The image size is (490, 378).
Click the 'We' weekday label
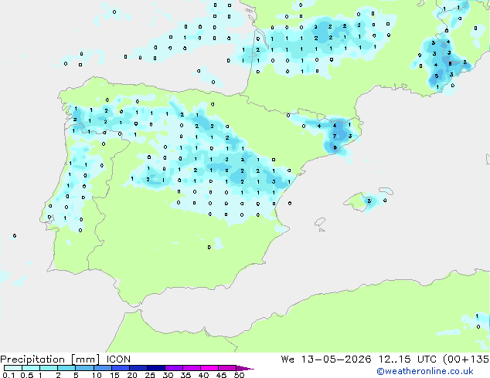click(288, 359)
